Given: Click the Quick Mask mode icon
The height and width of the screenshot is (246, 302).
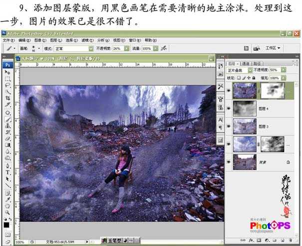Looking at the screenshot, I should click(7, 235).
